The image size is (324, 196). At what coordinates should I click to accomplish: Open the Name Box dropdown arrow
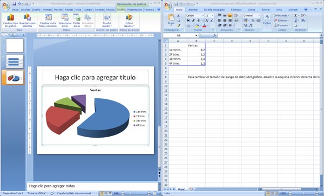pos(196,35)
